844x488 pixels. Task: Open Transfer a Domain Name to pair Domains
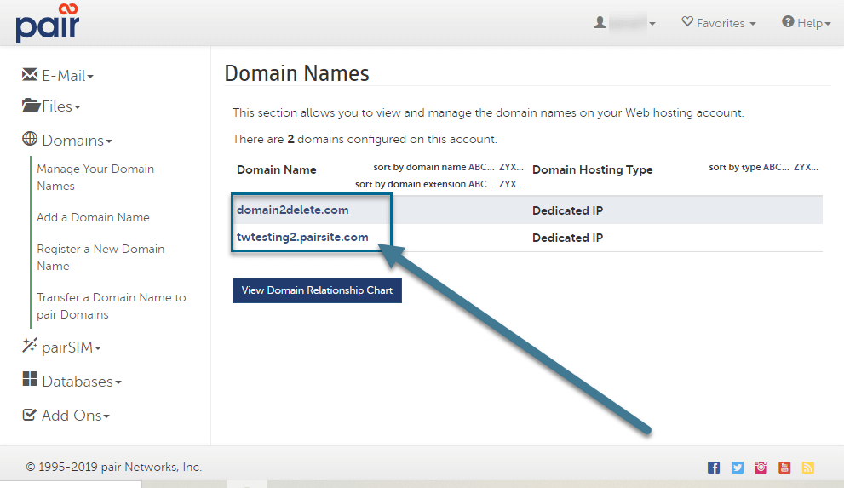(112, 306)
